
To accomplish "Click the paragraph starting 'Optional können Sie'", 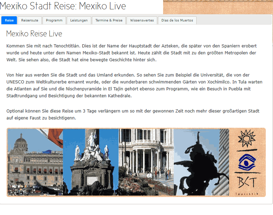I will pos(133,114).
